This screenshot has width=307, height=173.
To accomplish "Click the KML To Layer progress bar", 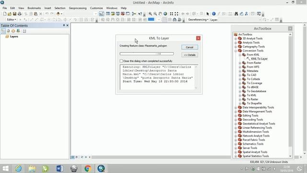I will [x=147, y=53].
